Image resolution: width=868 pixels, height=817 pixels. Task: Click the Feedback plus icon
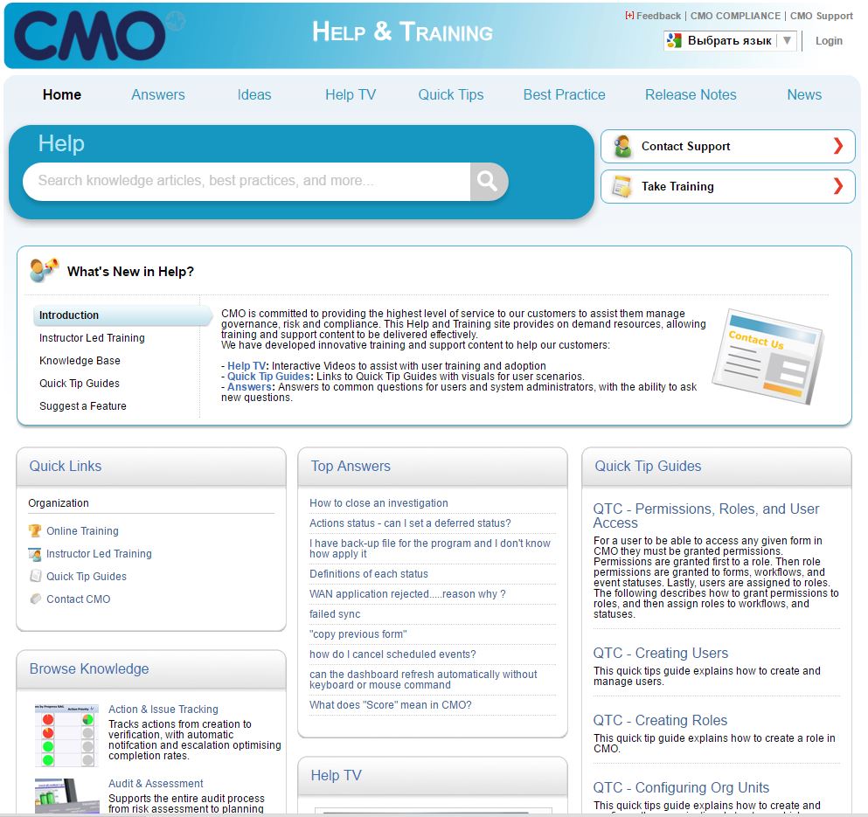(x=629, y=16)
